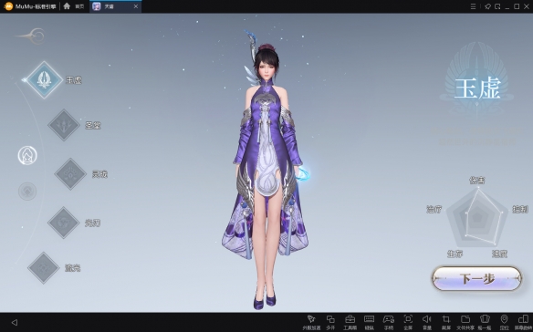
Task: Select the 圣堂 class diamond icon
Action: (64, 125)
